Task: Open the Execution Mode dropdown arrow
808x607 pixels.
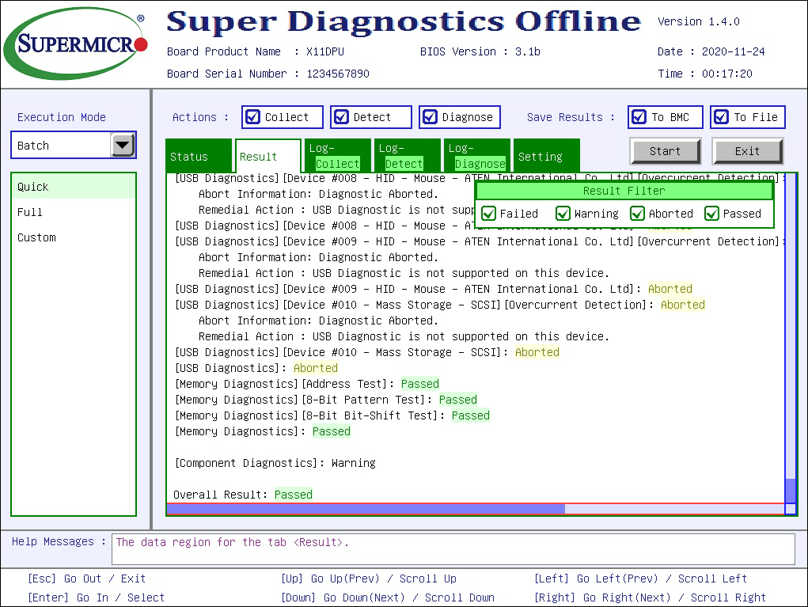Action: (123, 146)
